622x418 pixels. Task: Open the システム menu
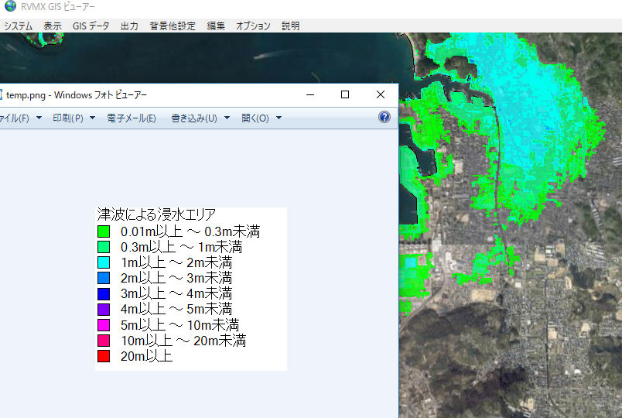[19, 26]
